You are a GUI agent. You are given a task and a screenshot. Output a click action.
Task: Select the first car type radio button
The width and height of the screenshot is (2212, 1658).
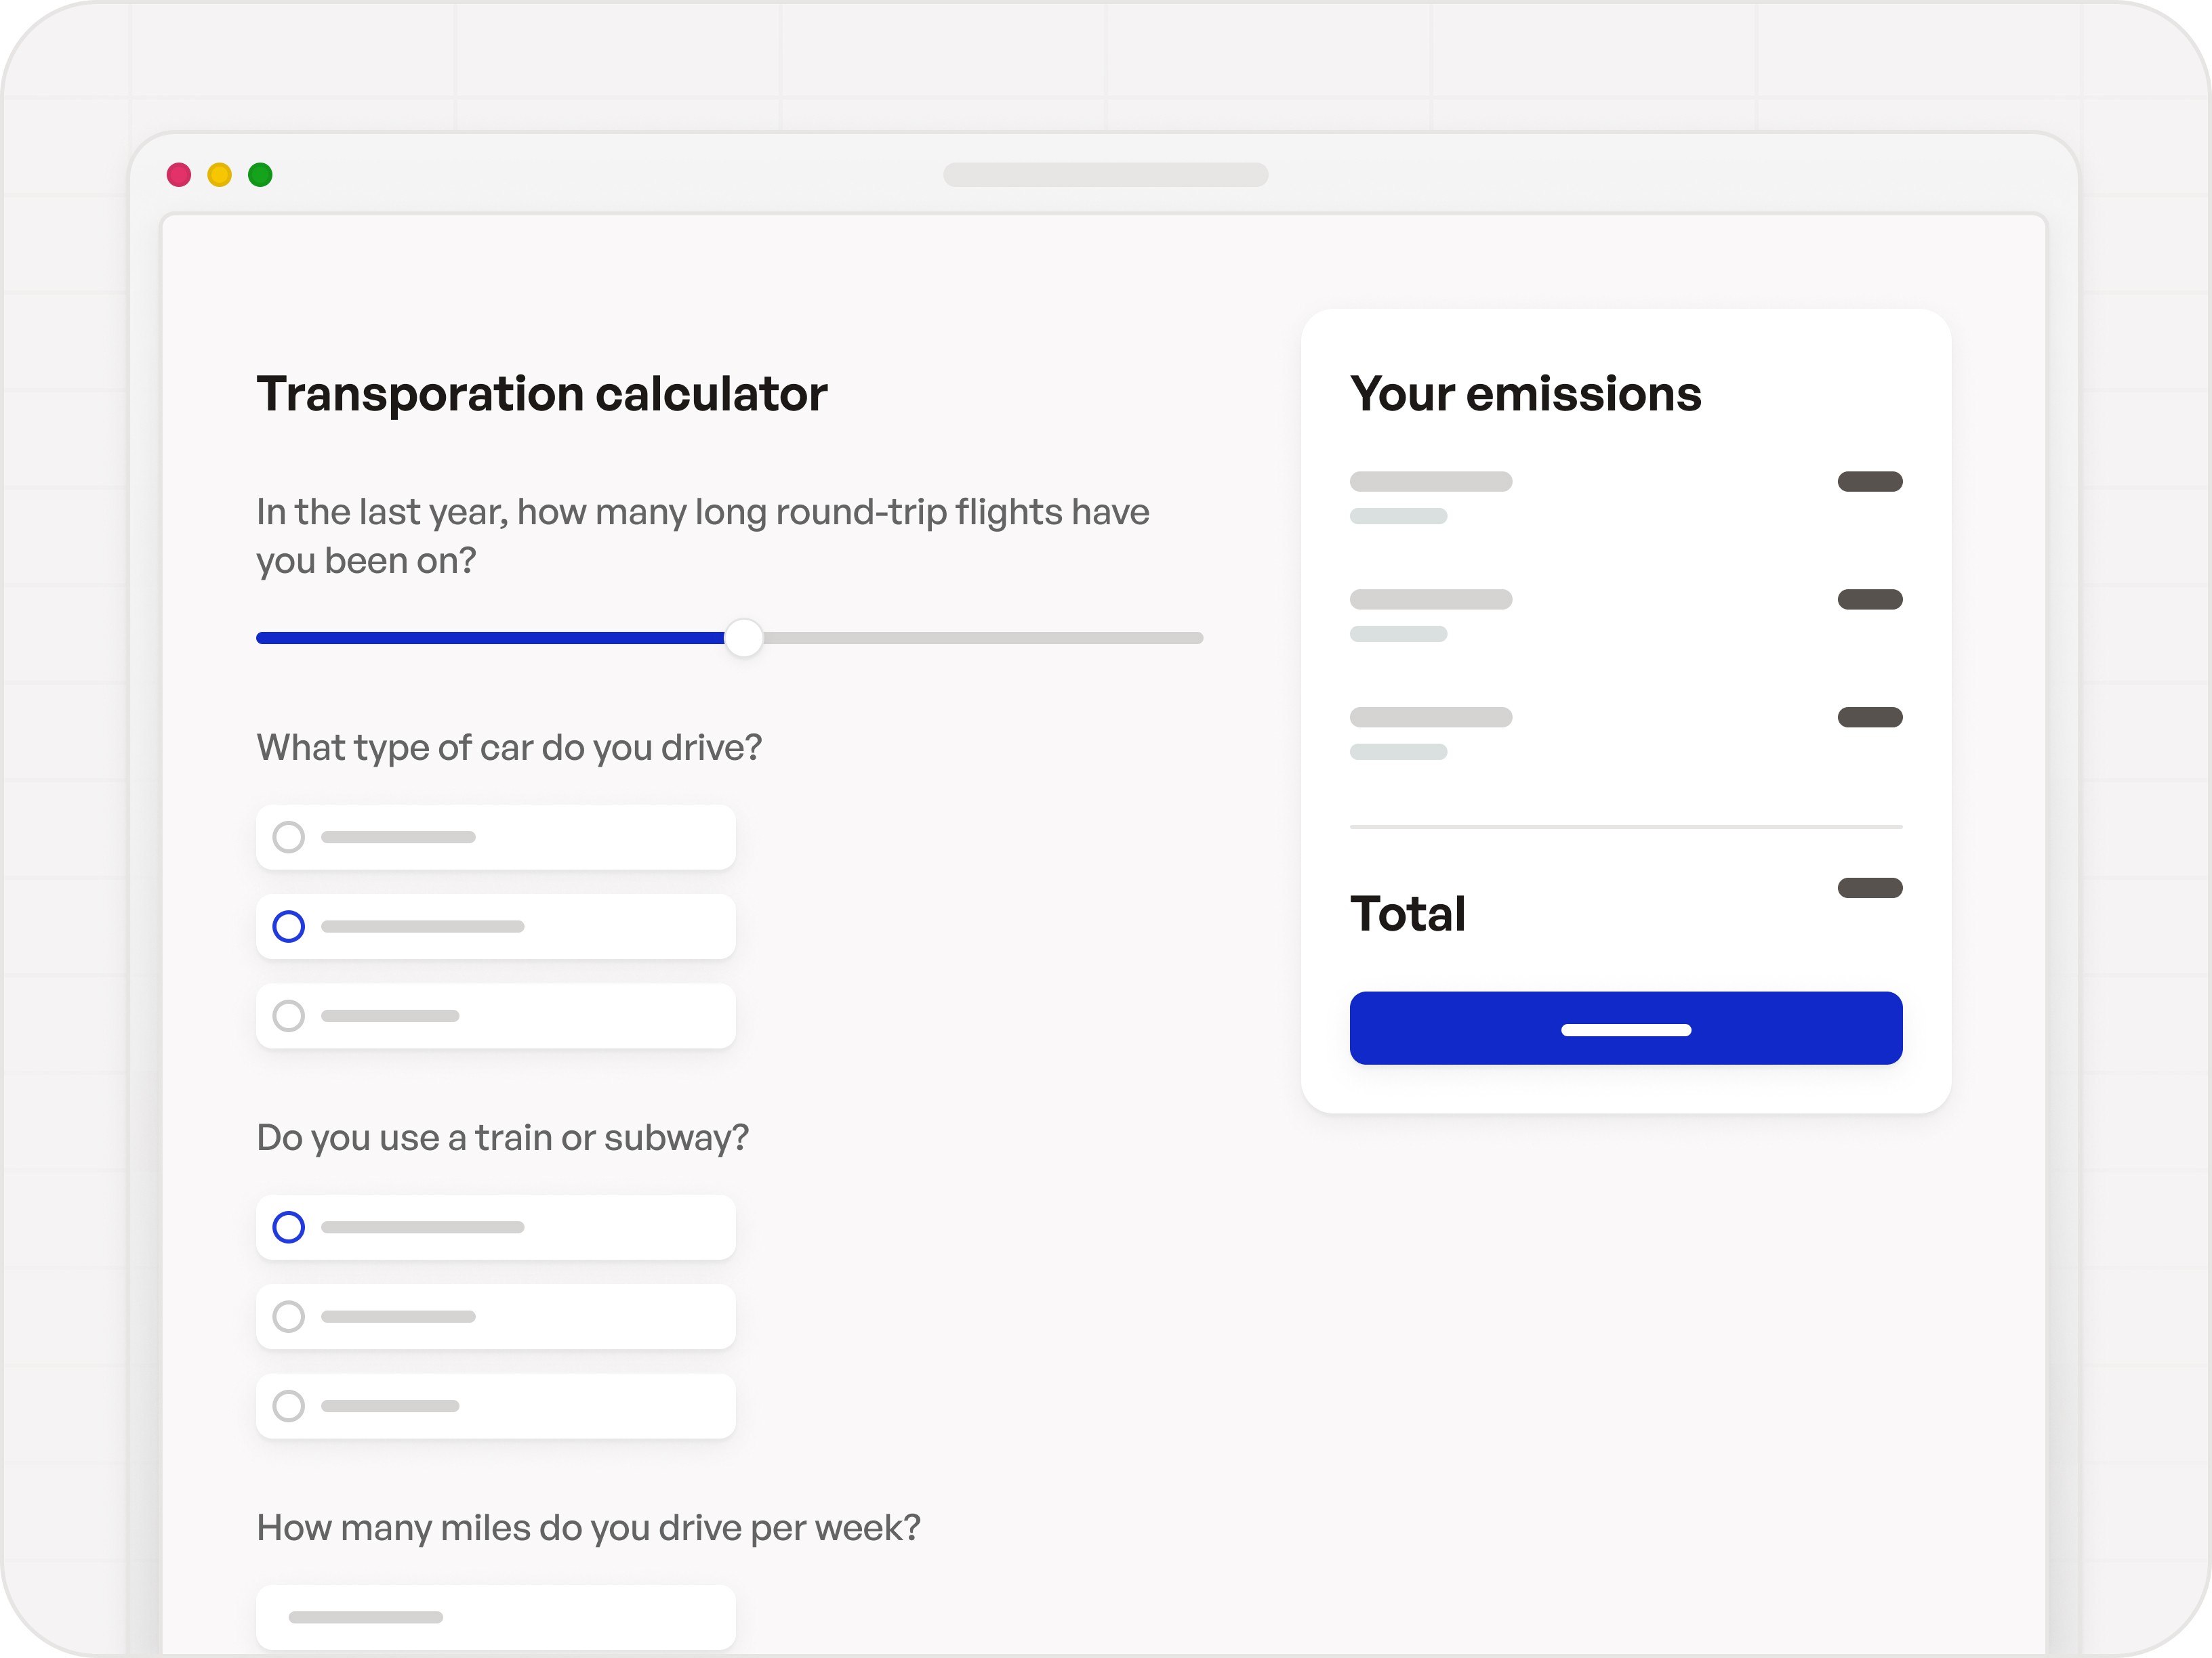click(290, 836)
